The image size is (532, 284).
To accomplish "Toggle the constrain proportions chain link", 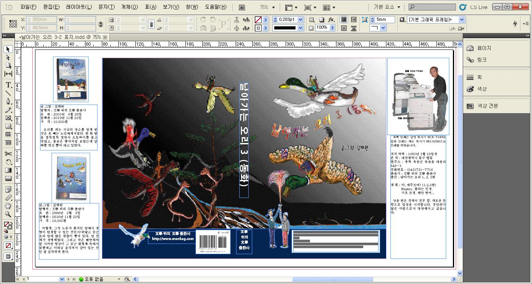I will tap(151, 24).
